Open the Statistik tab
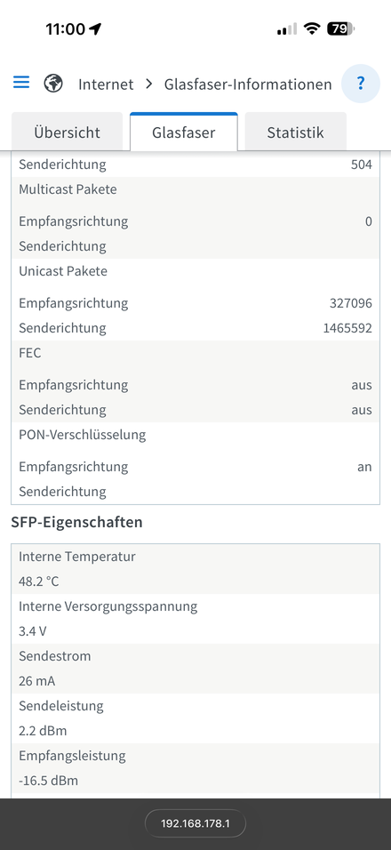This screenshot has width=391, height=850. 296,132
